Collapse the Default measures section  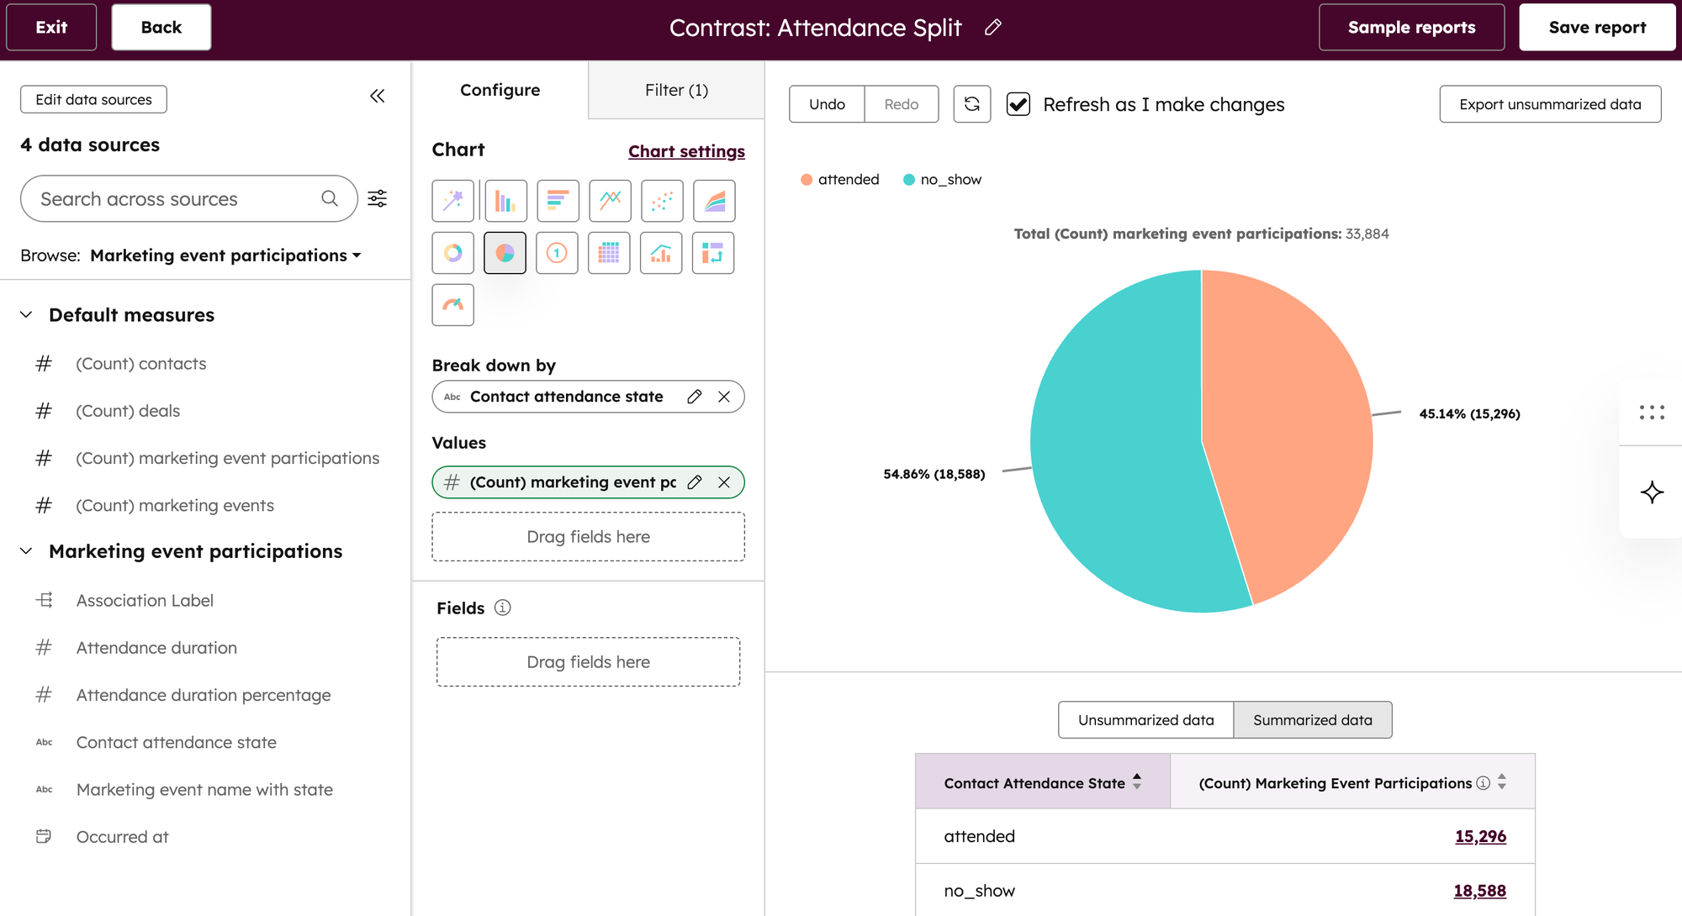pos(26,315)
